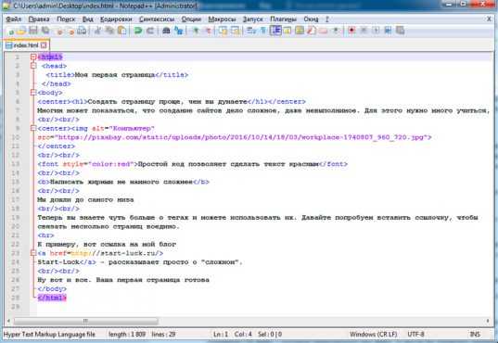Open the ? help menu
The height and width of the screenshot is (343, 498).
pos(327,19)
